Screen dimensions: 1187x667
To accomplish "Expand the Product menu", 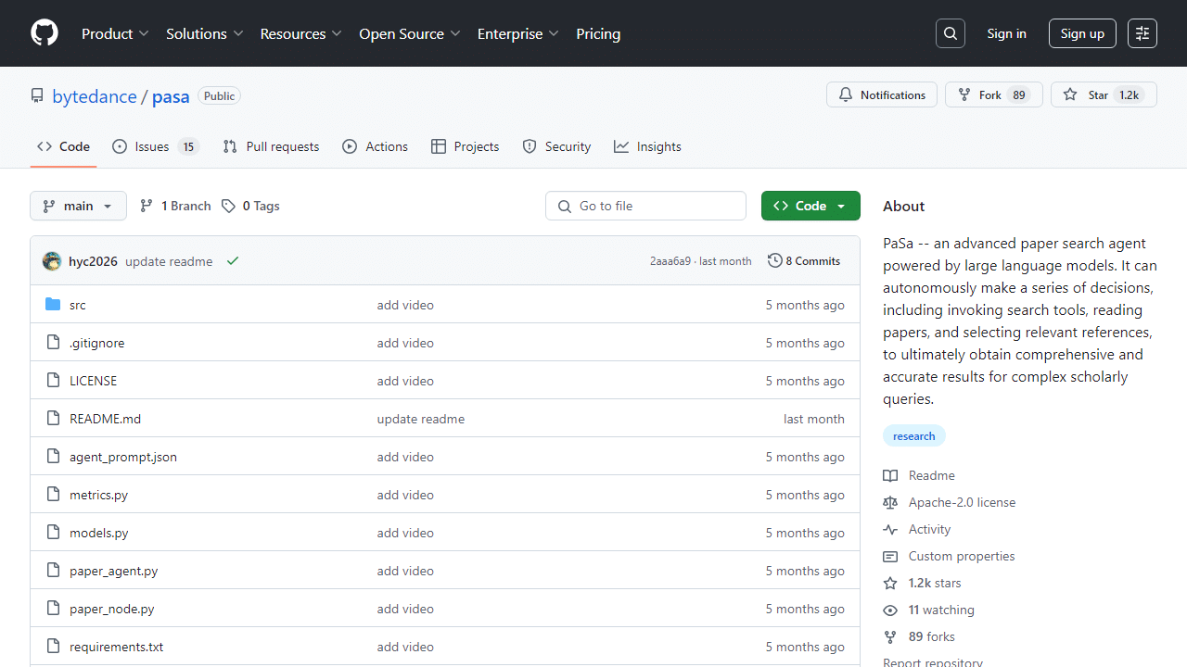I will 115,33.
